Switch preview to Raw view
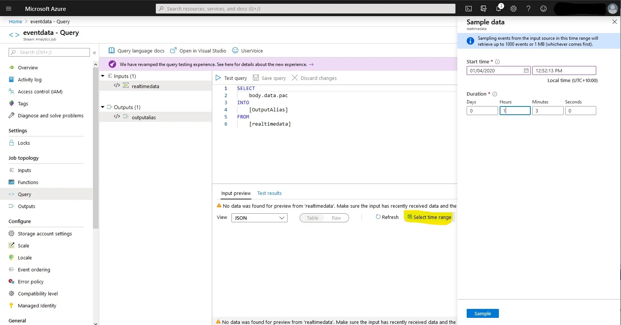The image size is (621, 325). [x=336, y=218]
